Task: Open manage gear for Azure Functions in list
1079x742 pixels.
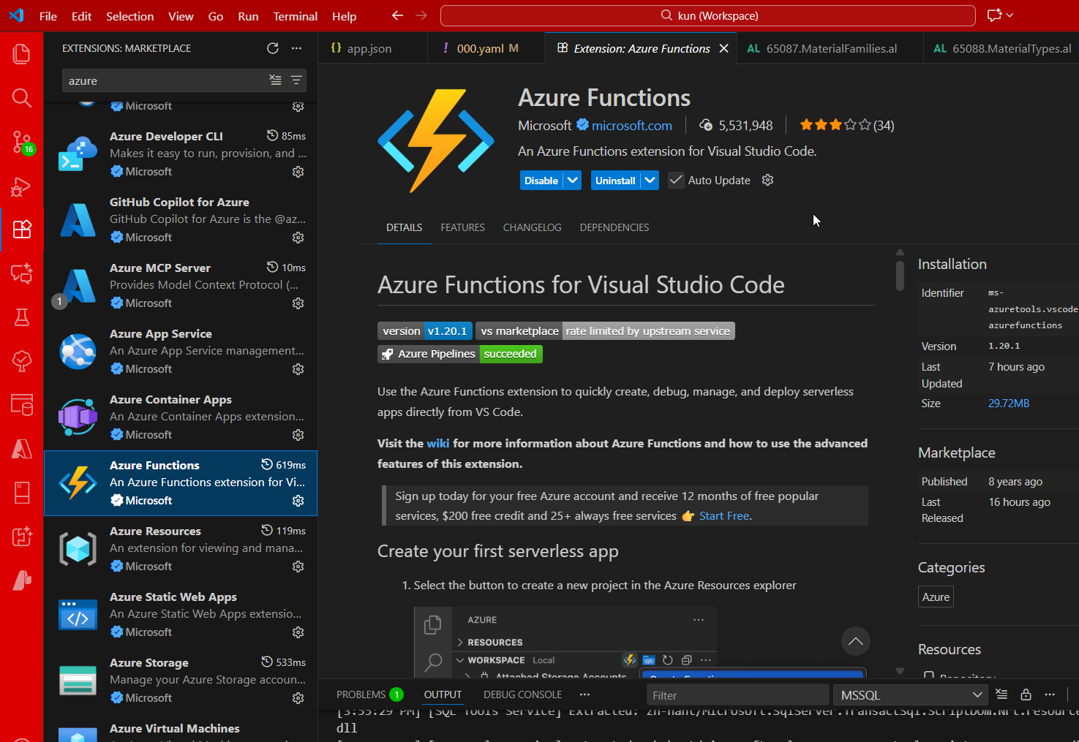Action: click(x=298, y=501)
